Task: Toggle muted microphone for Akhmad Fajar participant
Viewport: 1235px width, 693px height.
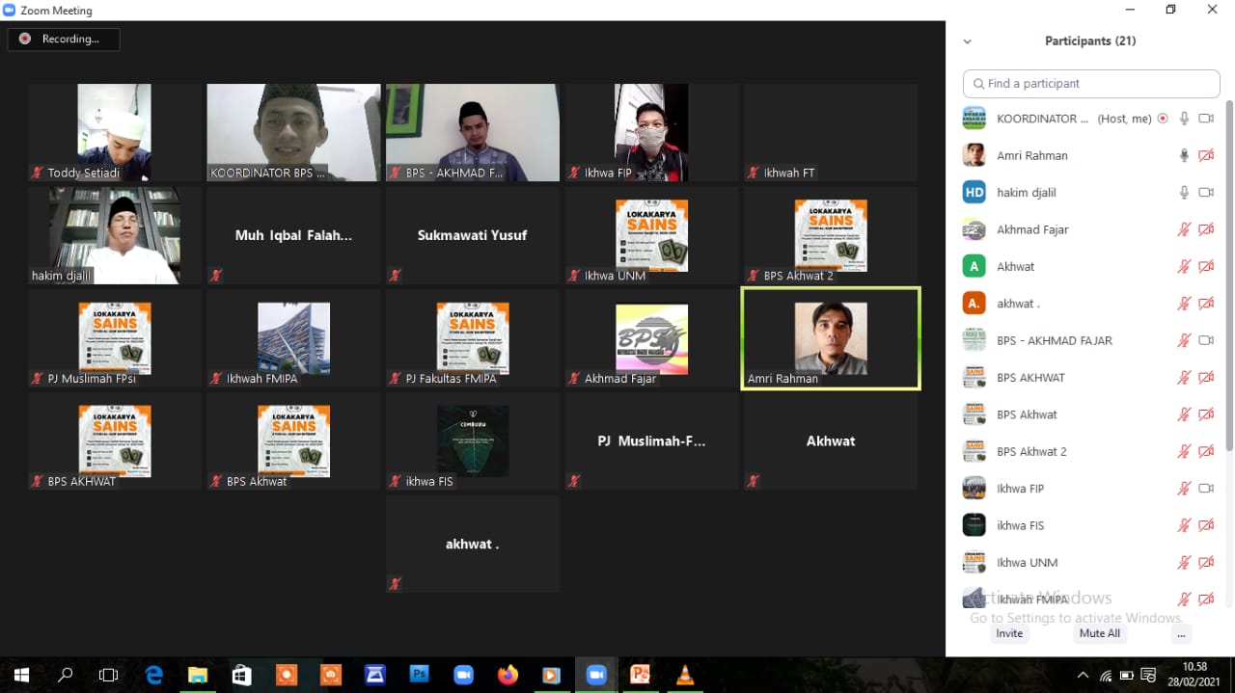Action: click(x=1184, y=229)
